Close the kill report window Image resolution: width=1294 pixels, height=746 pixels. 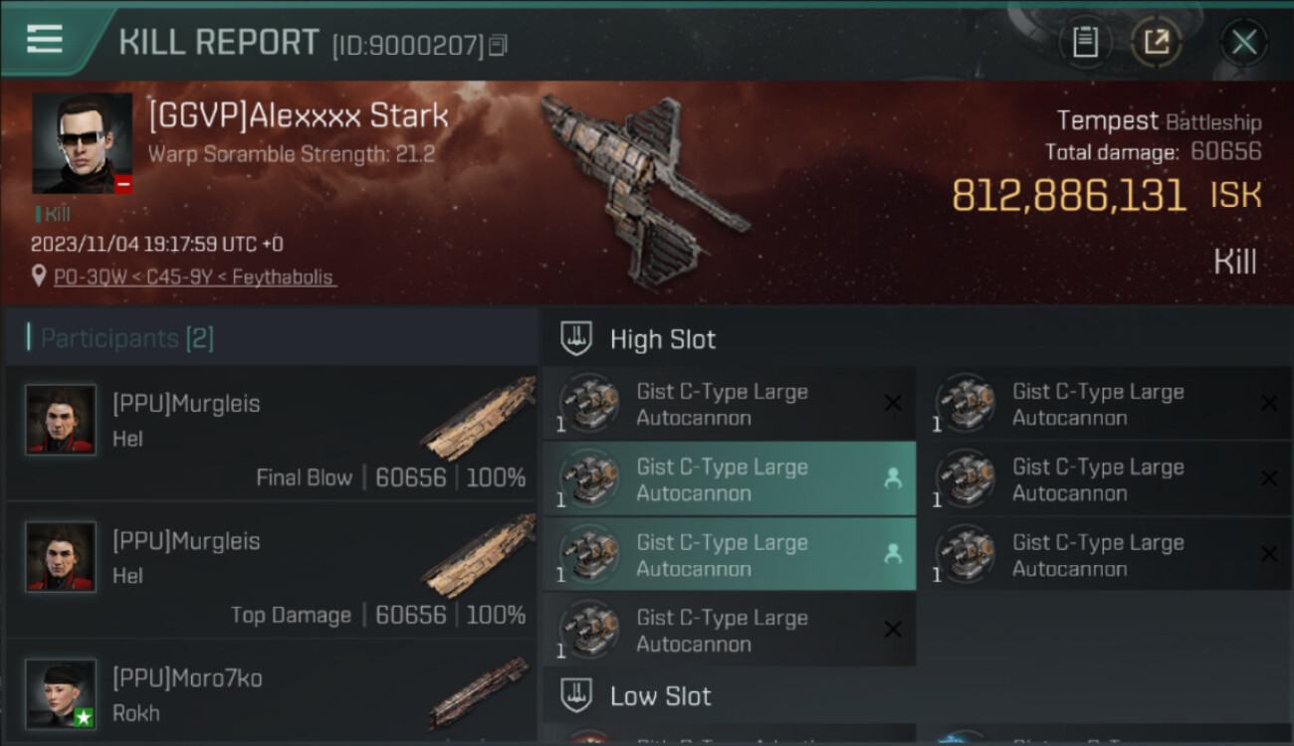coord(1243,43)
